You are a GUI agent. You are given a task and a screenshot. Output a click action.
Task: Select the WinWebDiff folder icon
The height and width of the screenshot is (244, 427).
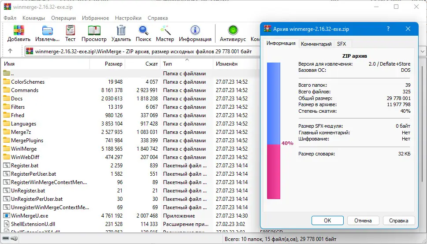[6, 157]
